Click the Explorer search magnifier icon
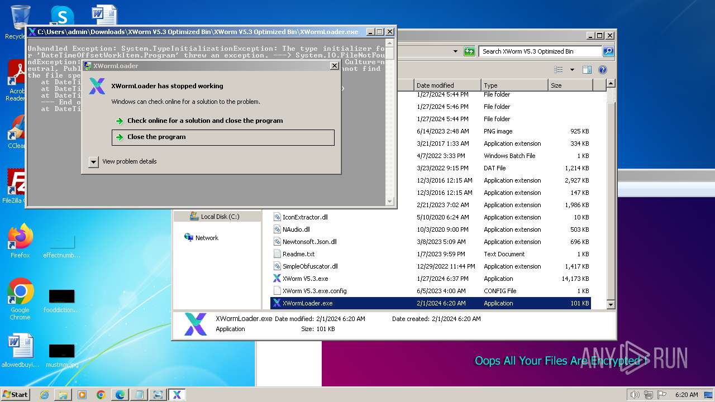Image resolution: width=715 pixels, height=402 pixels. pyautogui.click(x=608, y=51)
